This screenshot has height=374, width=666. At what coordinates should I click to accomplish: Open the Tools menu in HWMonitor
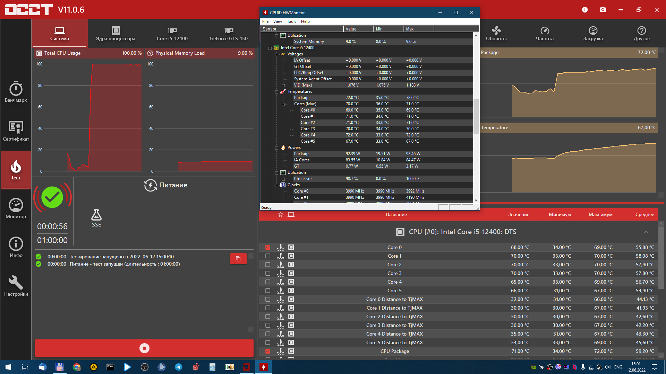click(291, 21)
